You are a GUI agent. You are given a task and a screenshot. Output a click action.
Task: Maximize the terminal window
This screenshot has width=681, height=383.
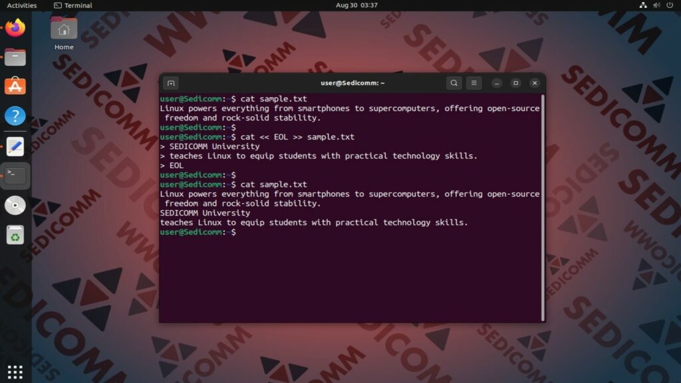[x=515, y=83]
